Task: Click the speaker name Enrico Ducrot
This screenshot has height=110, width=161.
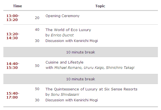Action: coord(62,35)
